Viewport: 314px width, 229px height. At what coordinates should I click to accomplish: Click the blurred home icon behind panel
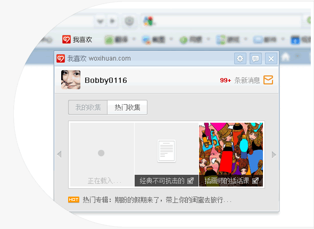point(286,57)
